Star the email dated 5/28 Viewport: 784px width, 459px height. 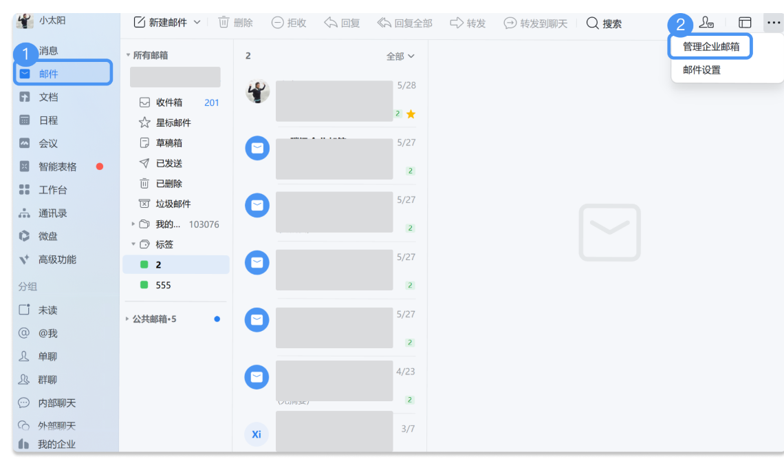pyautogui.click(x=411, y=114)
